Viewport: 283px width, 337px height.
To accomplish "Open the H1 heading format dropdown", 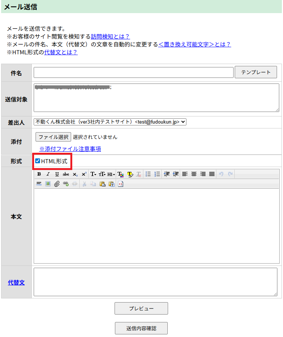I will 111,174.
